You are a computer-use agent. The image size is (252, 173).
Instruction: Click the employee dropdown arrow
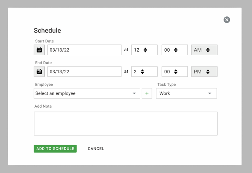pyautogui.click(x=134, y=93)
